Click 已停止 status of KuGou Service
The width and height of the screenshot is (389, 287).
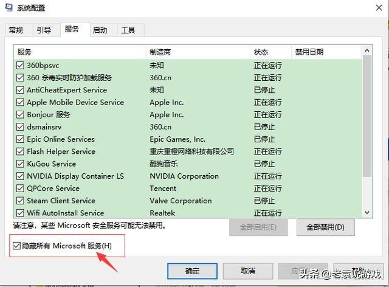tap(264, 164)
